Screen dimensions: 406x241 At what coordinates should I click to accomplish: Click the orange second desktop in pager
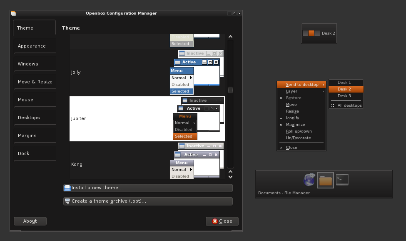pyautogui.click(x=311, y=33)
